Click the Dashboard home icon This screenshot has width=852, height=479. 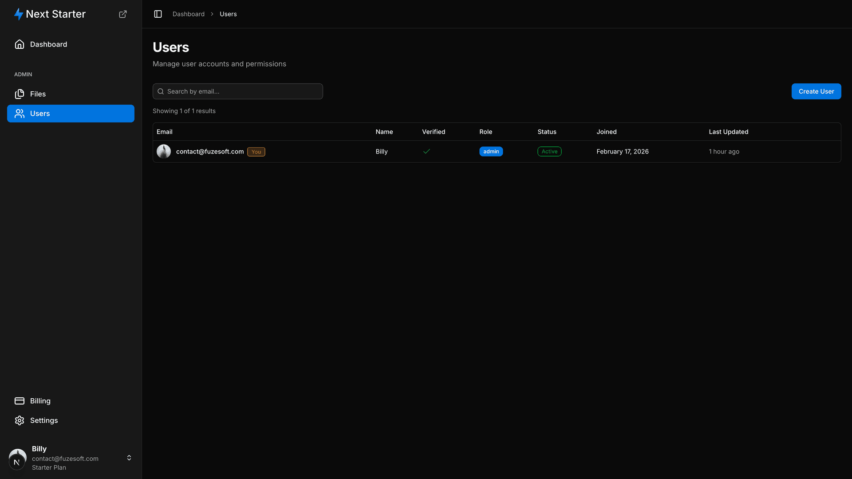click(20, 44)
